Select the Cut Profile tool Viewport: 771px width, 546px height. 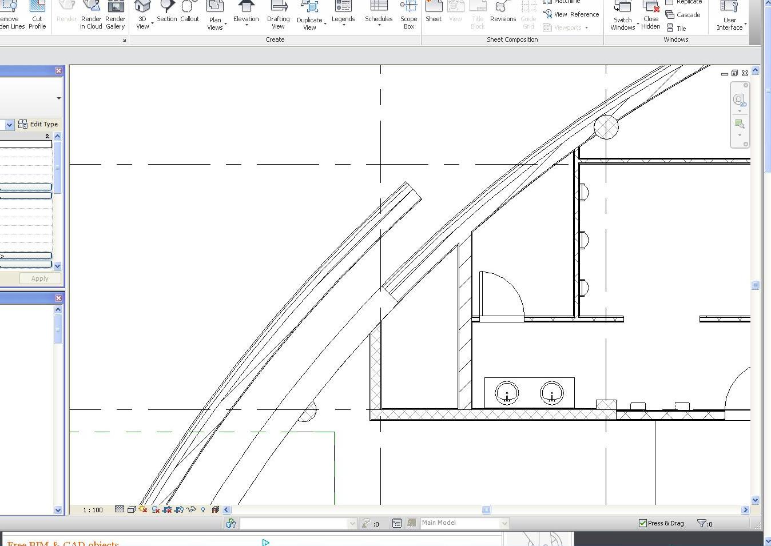pos(37,15)
